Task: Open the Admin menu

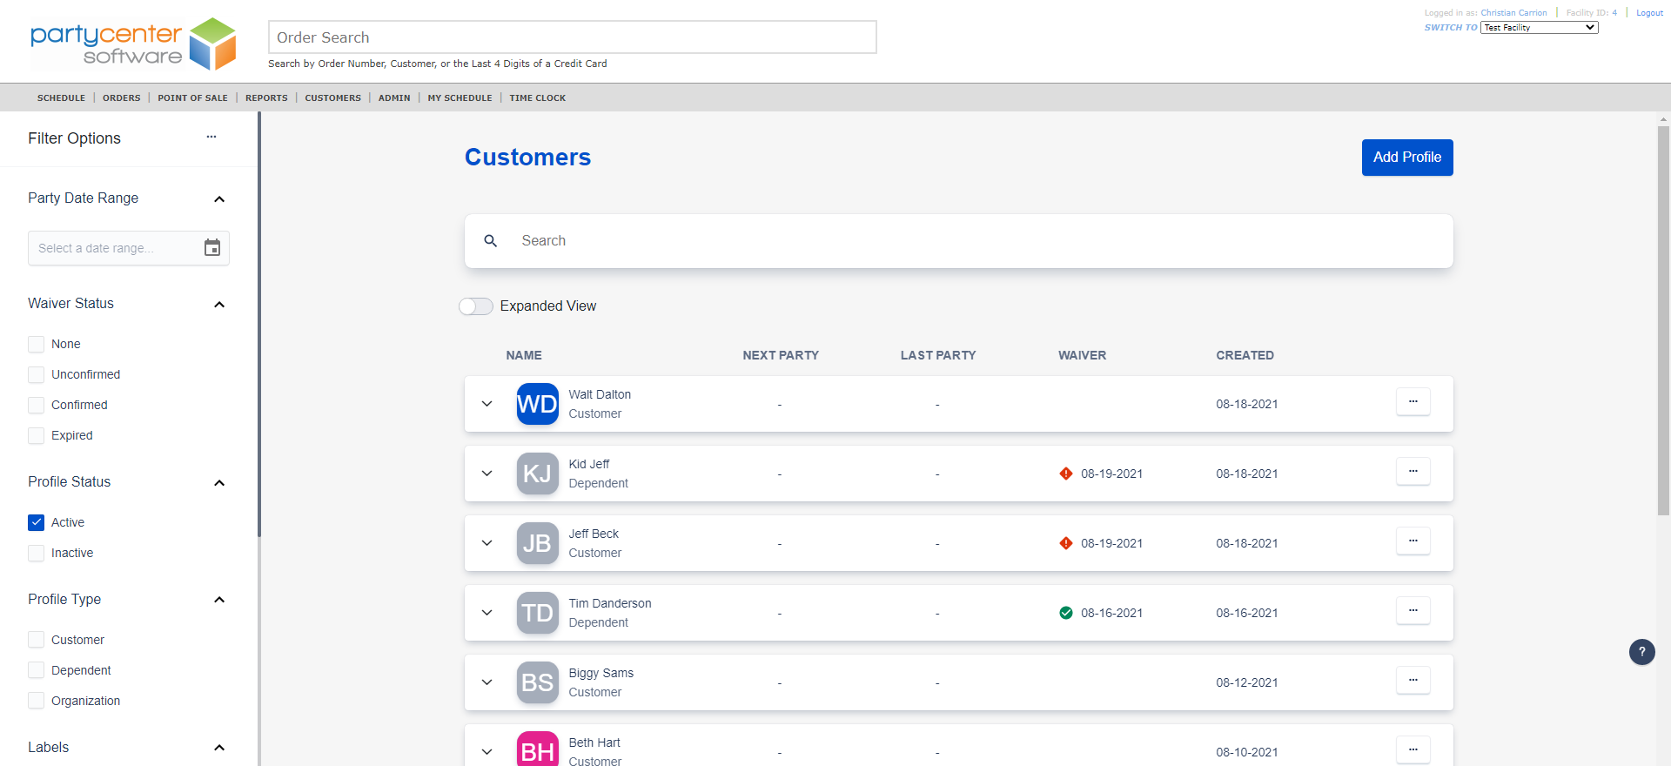Action: [x=394, y=98]
